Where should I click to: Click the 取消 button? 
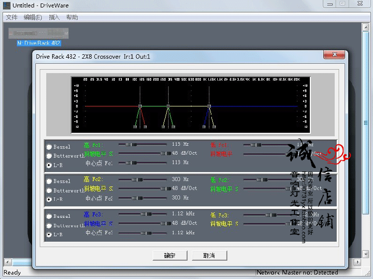click(209, 256)
